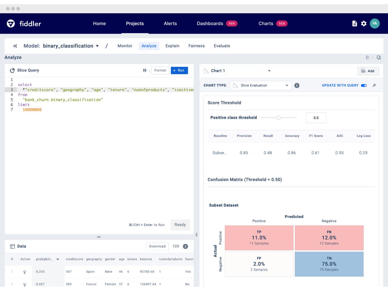Click the FA user avatar

pyautogui.click(x=375, y=23)
